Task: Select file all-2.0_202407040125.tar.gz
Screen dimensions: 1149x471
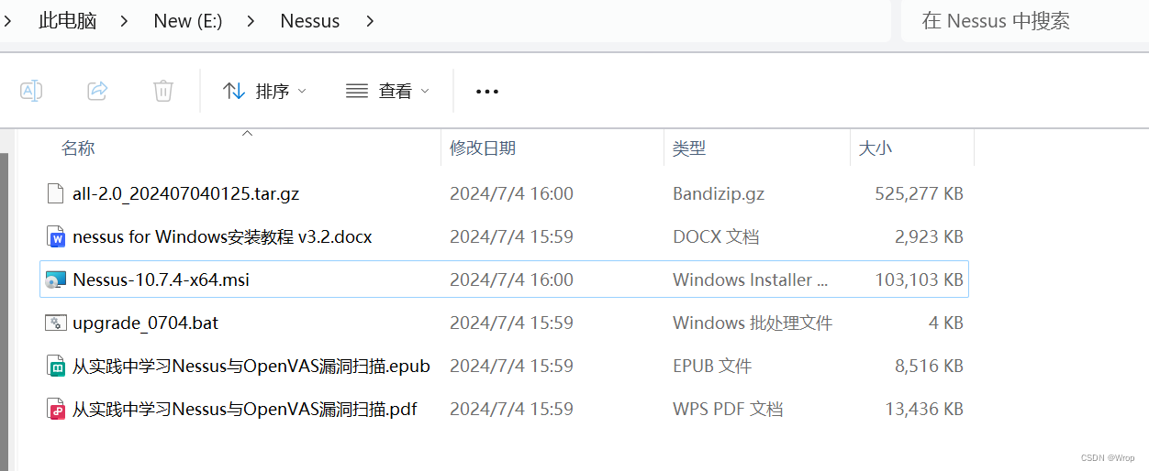Action: point(186,193)
